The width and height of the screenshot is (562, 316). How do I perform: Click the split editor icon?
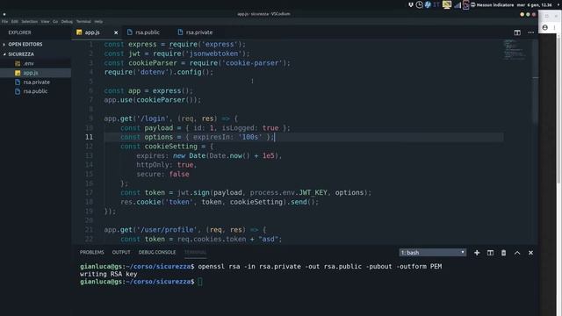(517, 32)
